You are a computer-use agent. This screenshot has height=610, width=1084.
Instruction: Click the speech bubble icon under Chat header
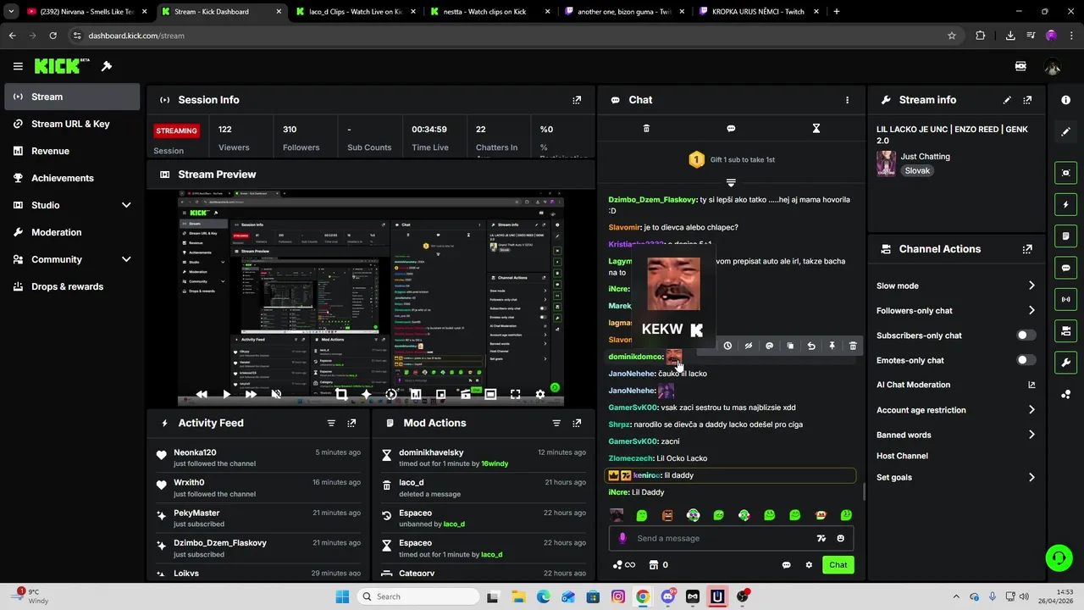[731, 129]
